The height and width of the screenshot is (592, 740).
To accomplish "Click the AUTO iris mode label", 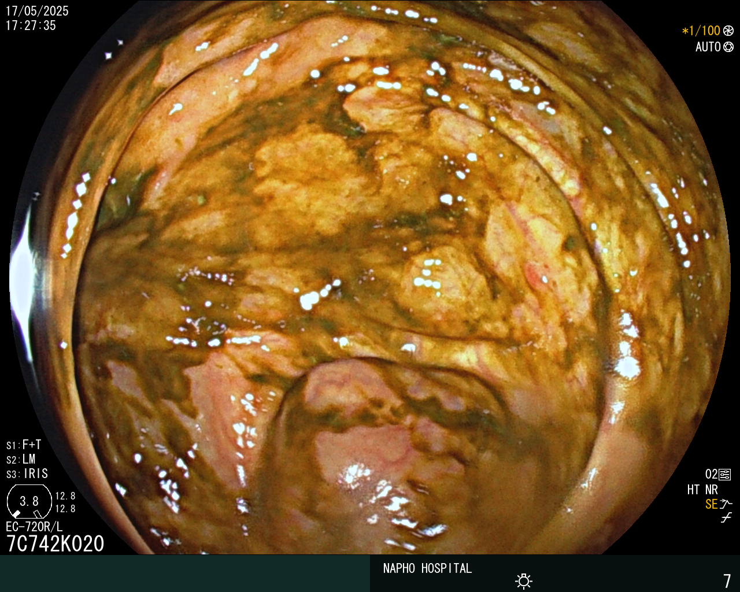I will [x=708, y=47].
